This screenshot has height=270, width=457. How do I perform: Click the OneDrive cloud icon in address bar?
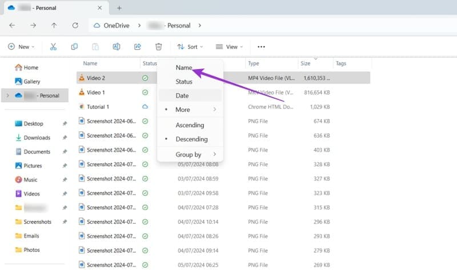coord(97,26)
